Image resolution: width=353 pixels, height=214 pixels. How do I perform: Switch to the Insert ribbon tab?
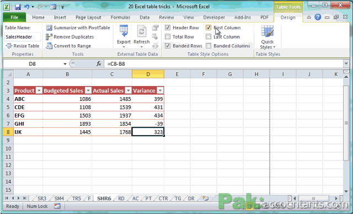tap(60, 17)
